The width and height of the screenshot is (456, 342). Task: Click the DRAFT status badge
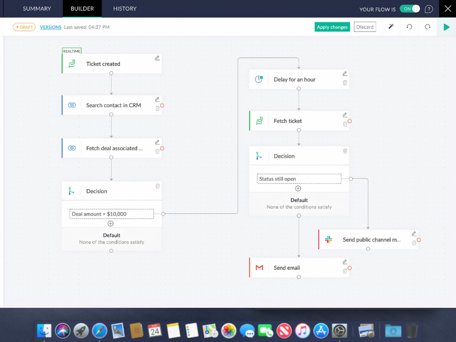click(x=24, y=27)
